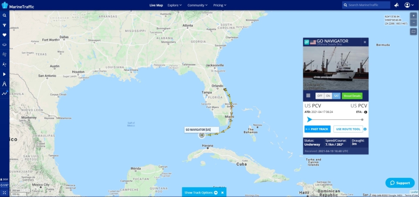The image size is (419, 197).
Task: Click the notifications megaphone icon
Action: pos(396,5)
